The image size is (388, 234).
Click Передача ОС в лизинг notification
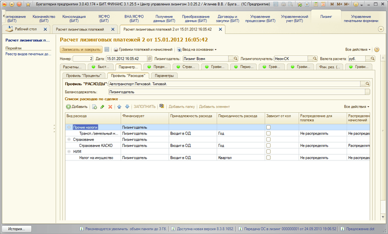(287, 229)
